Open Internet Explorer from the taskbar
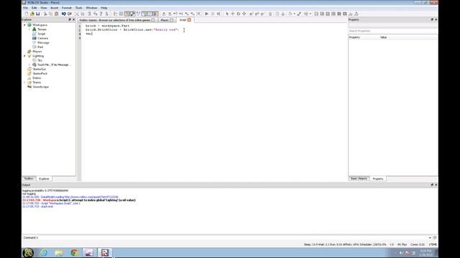 click(x=43, y=253)
